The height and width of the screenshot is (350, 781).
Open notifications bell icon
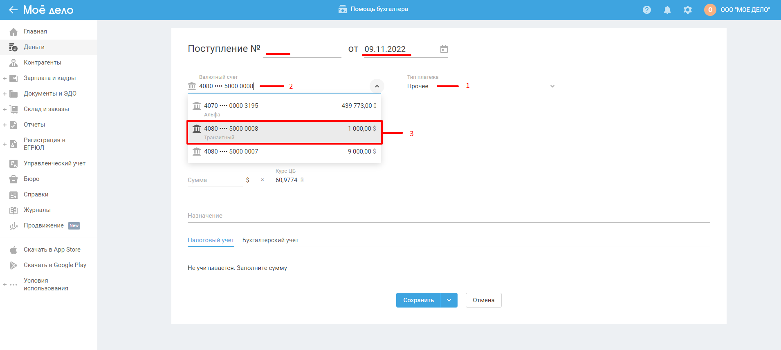(x=667, y=10)
